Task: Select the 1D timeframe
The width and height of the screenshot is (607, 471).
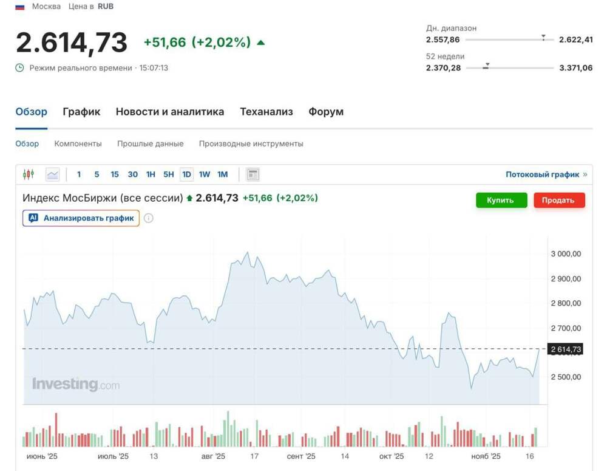Action: click(x=186, y=174)
